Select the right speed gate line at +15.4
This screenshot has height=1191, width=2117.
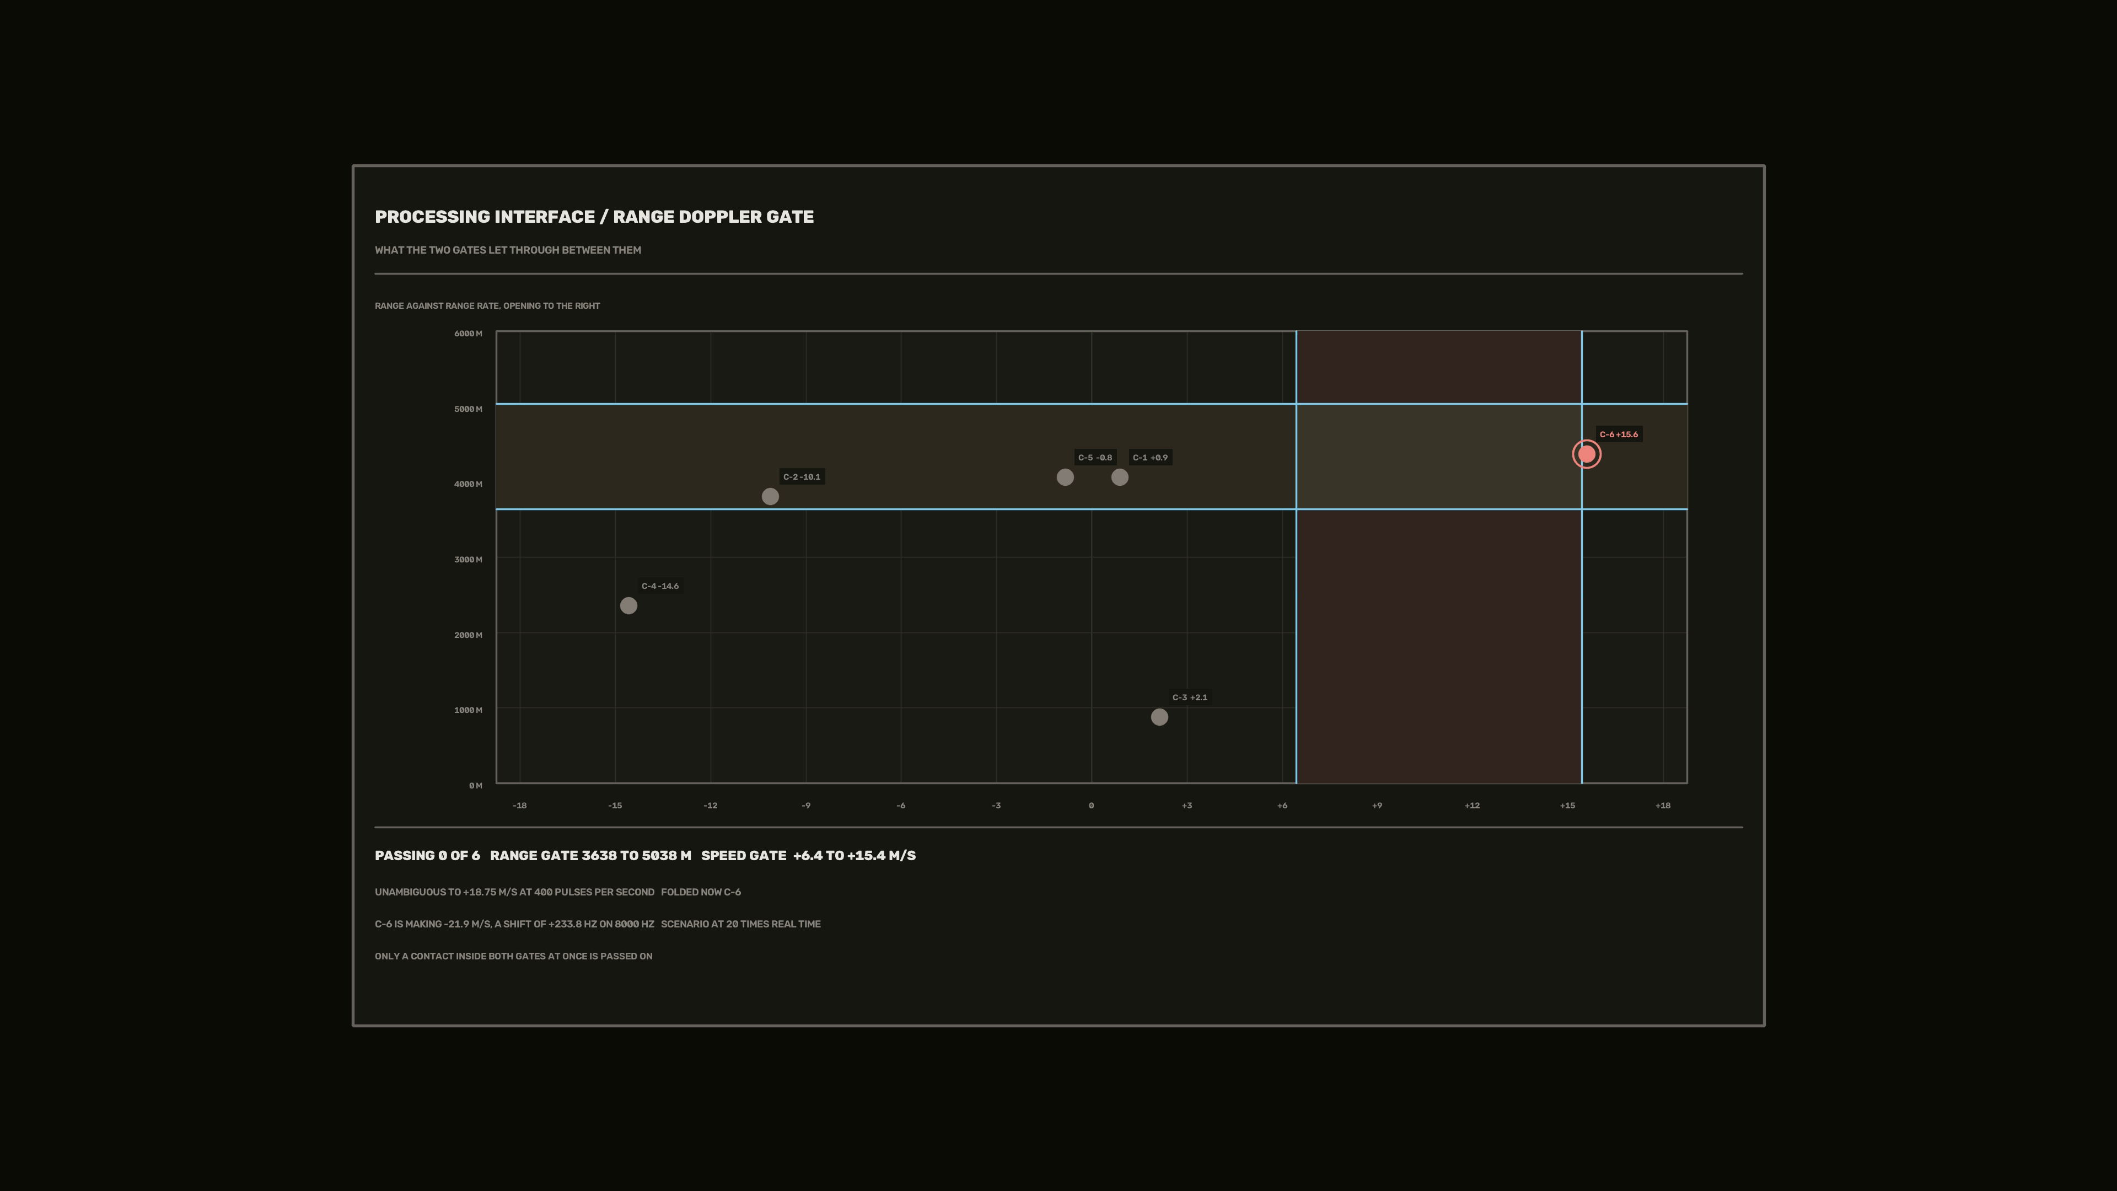tap(1582, 557)
